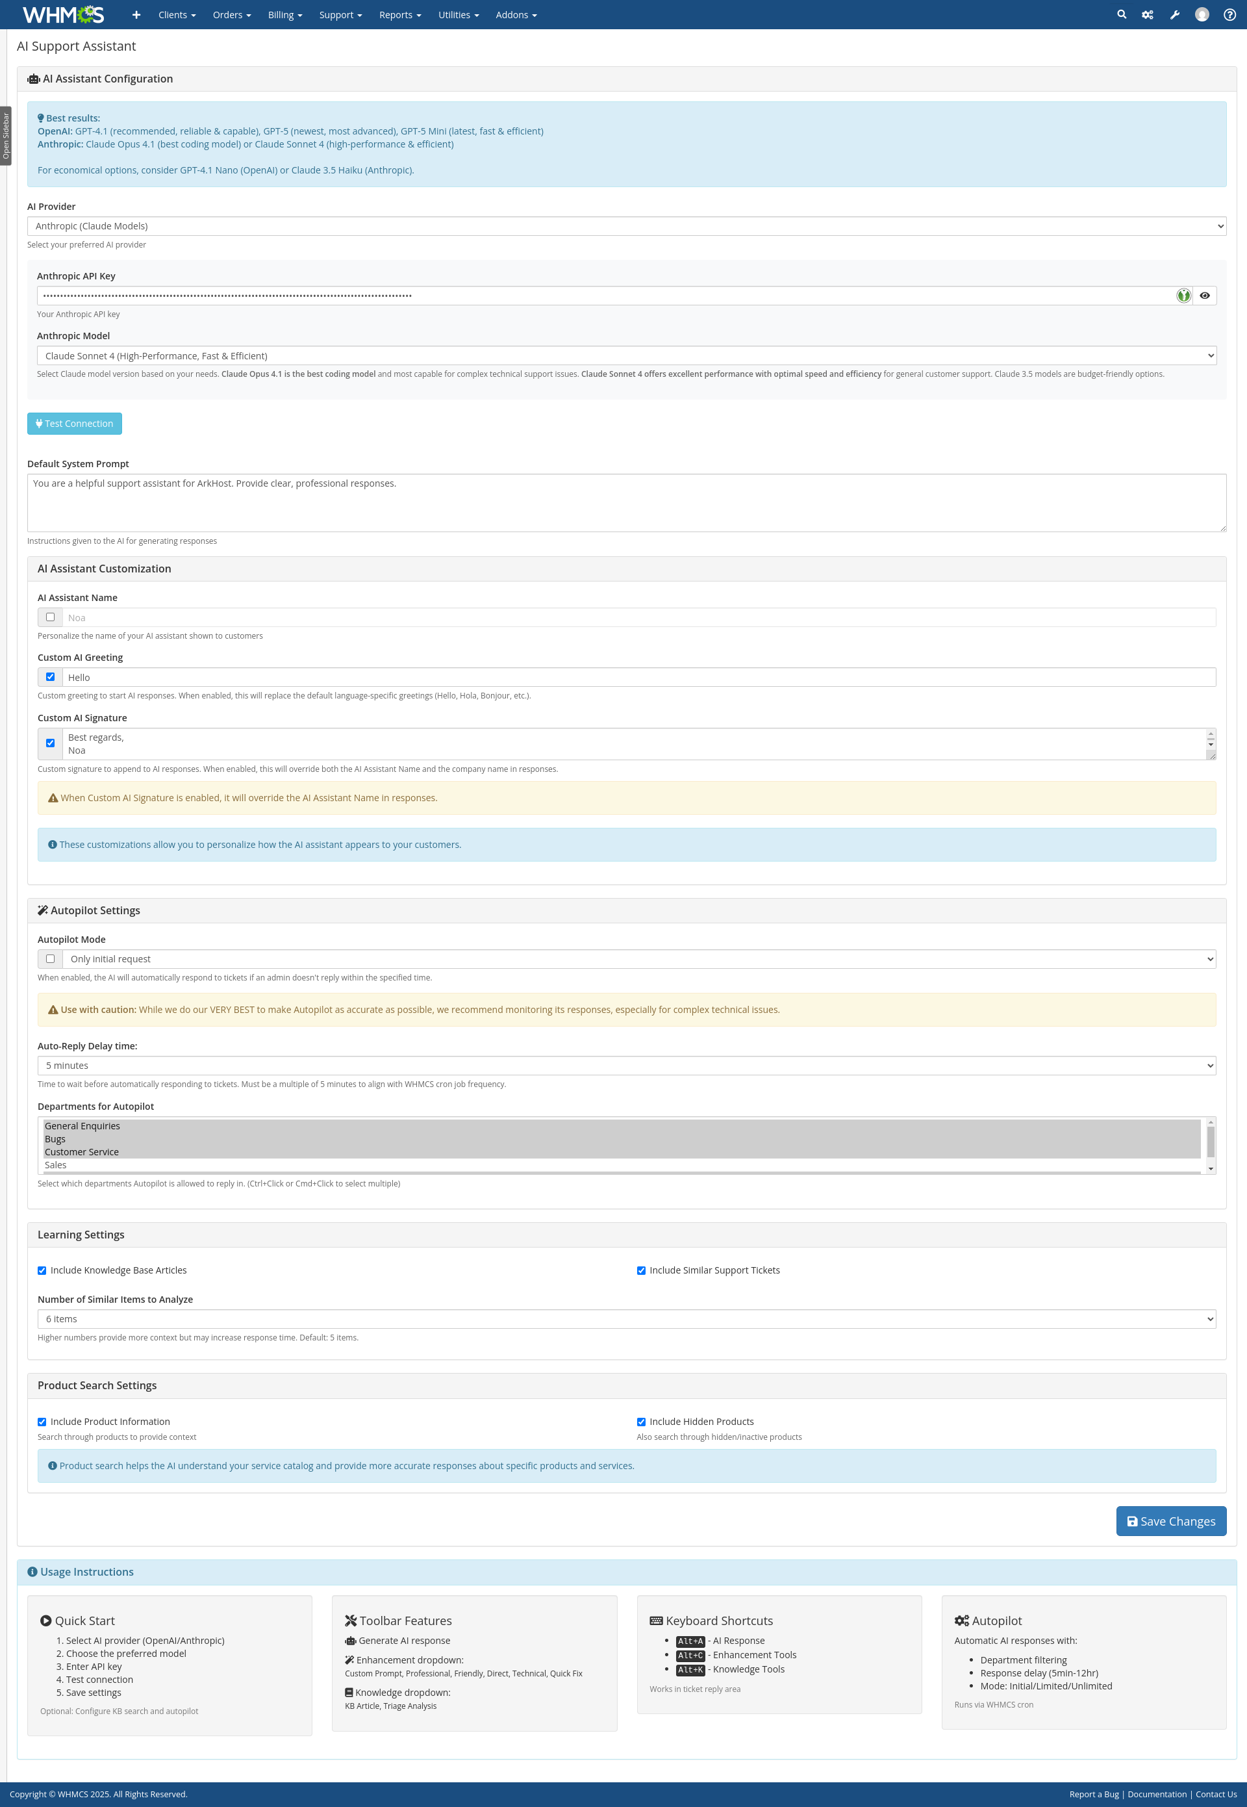Click the info icon beside Usage Instructions
Screen dimensions: 1247x1807
point(32,1572)
